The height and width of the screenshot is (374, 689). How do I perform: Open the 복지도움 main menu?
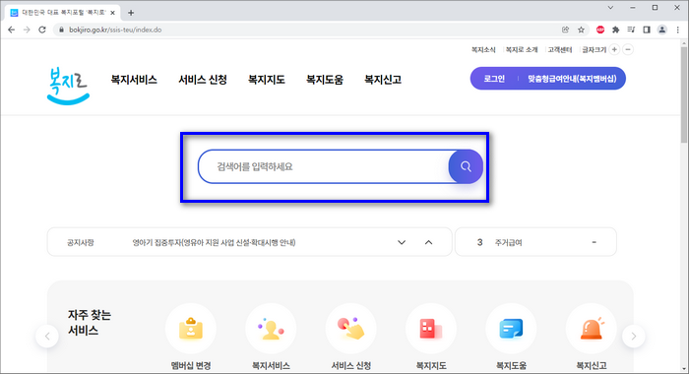[x=325, y=80]
